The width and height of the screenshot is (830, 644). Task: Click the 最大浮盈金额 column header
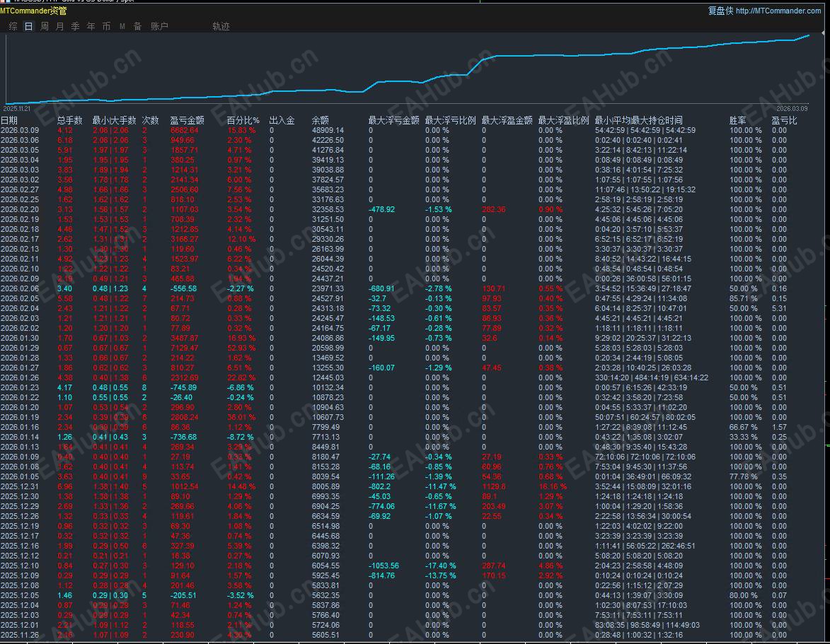[x=507, y=121]
